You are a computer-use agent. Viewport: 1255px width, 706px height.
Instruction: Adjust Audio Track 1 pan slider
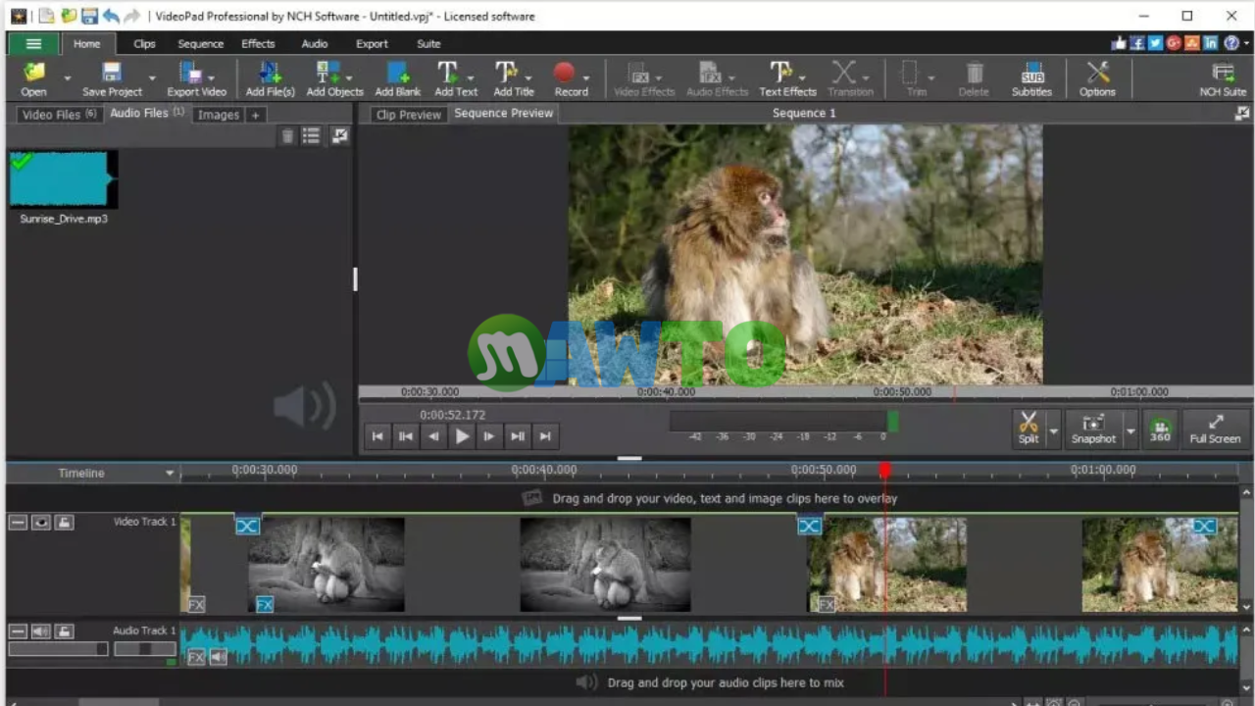tap(145, 649)
